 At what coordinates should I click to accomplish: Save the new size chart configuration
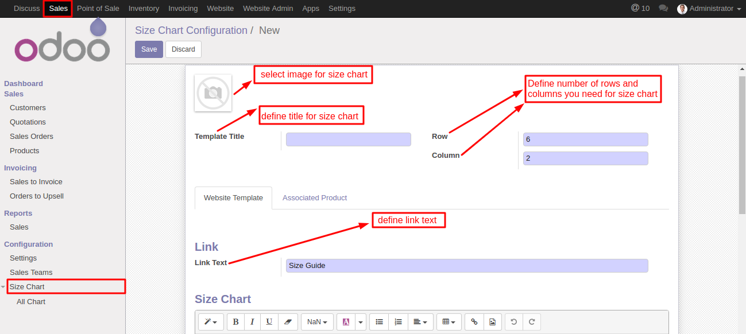pos(149,49)
